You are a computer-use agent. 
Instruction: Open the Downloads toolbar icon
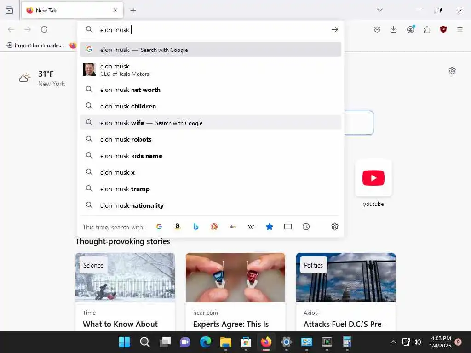(394, 29)
